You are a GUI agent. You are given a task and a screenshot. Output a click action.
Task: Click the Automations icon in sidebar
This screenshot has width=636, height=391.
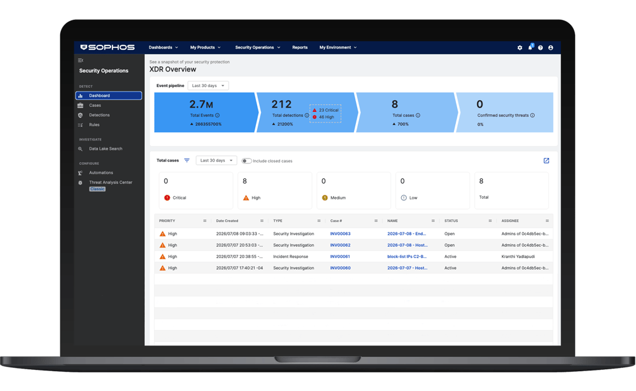(80, 173)
